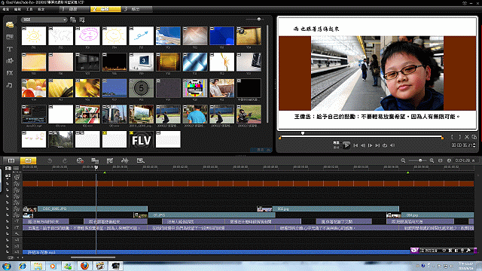Expand the library options panel
This screenshot has height=271, width=482.
pos(261,150)
